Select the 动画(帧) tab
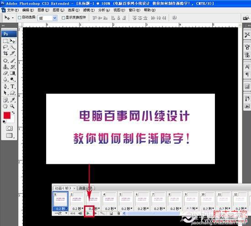Image resolution: width=251 pixels, height=226 pixels. pyautogui.click(x=63, y=188)
